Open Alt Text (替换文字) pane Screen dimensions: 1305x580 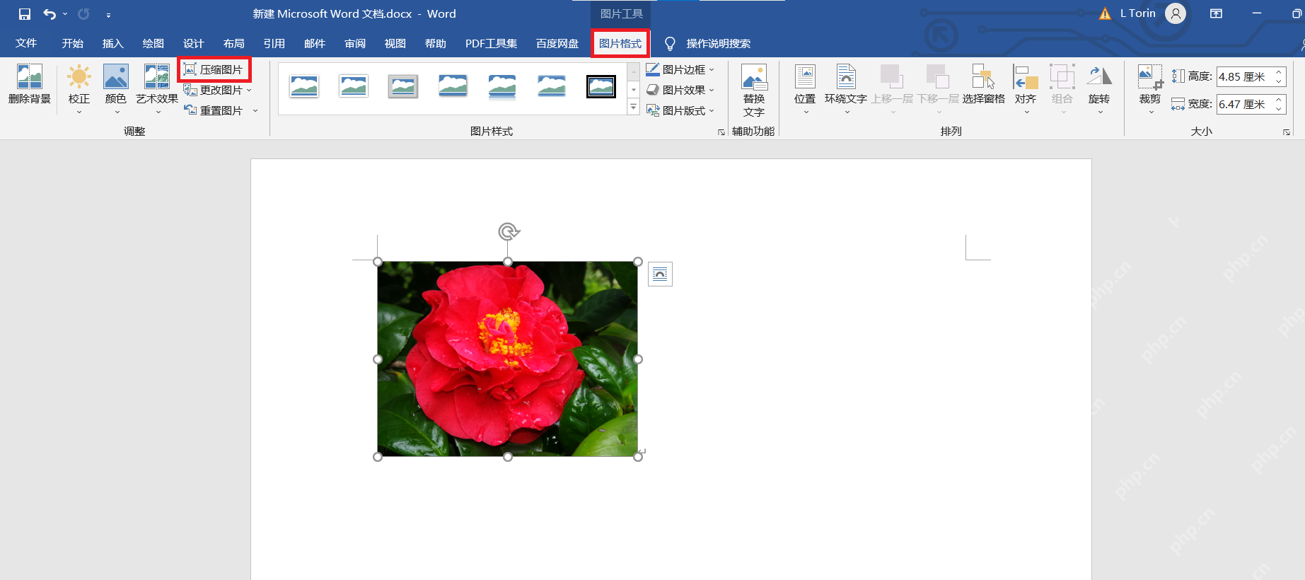[754, 91]
